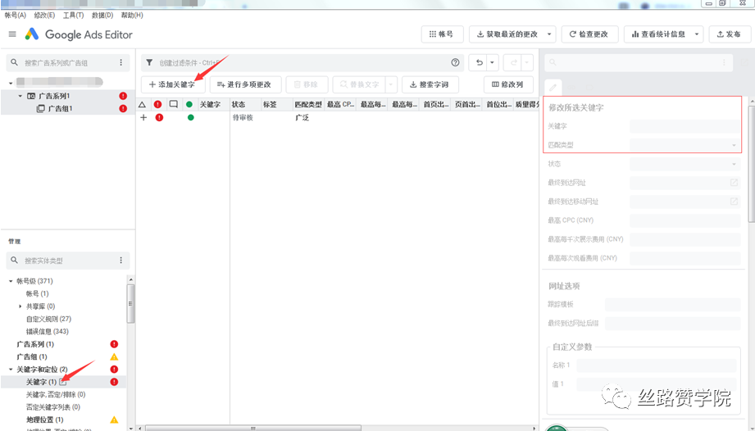755x431 pixels.
Task: Expand the undo history dropdown
Action: [x=492, y=62]
